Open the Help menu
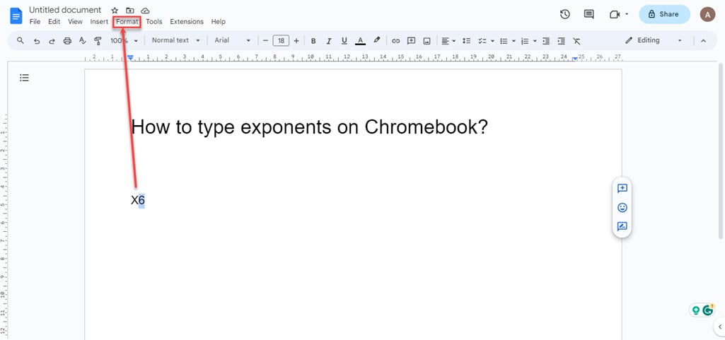Image resolution: width=725 pixels, height=340 pixels. [x=219, y=22]
